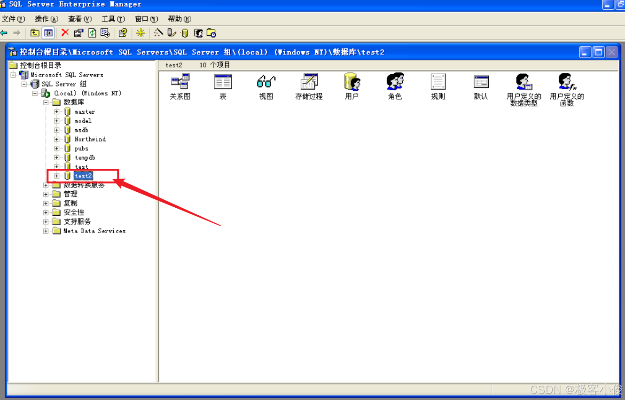Click the green Refresh toolbar icon
The image size is (625, 400).
click(x=92, y=33)
